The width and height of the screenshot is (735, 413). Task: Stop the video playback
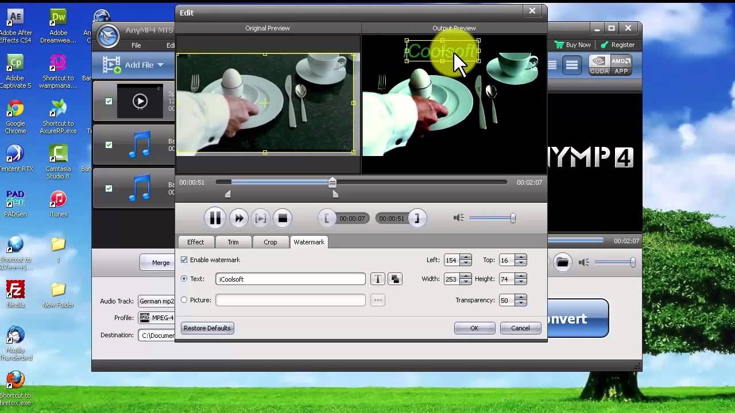coord(282,218)
